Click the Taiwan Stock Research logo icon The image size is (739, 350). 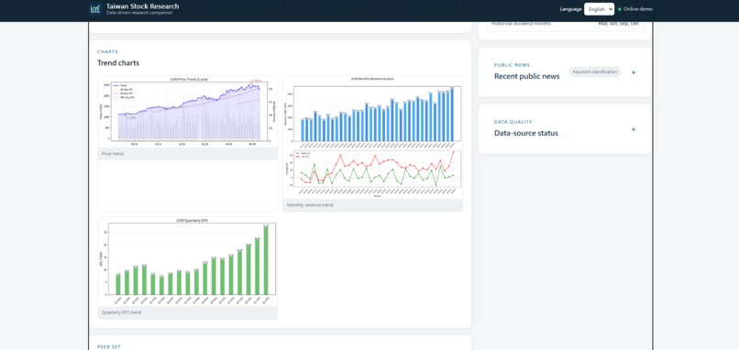coord(95,8)
